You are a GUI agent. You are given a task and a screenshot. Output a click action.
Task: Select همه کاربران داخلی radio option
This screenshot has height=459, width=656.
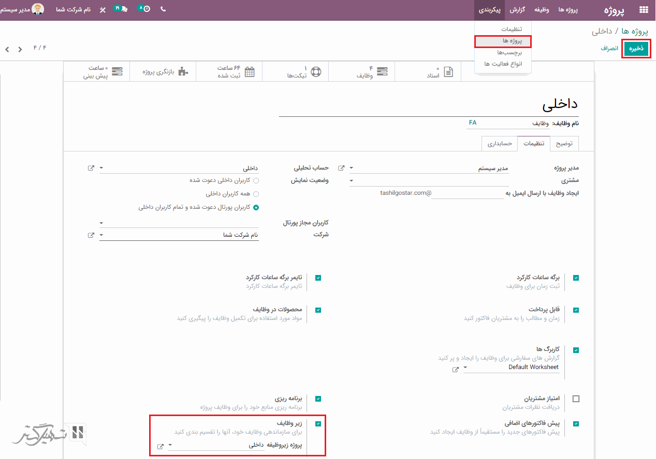tap(256, 194)
